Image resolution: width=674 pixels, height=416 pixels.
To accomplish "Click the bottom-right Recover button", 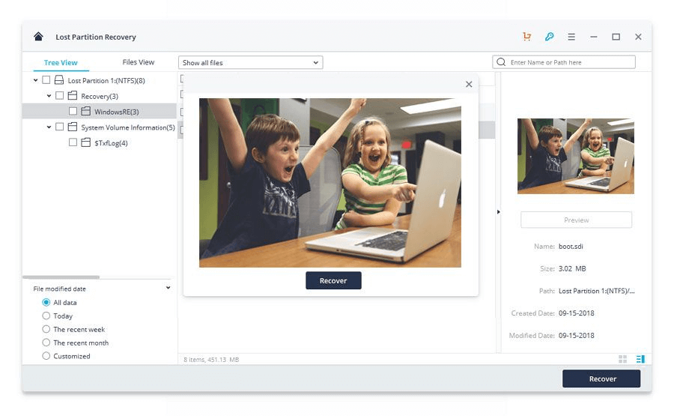I will tap(601, 379).
